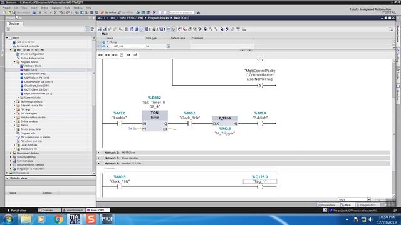This screenshot has height=225, width=401.
Task: Click the ladder editor vertical scrollbar
Action: coord(393,129)
